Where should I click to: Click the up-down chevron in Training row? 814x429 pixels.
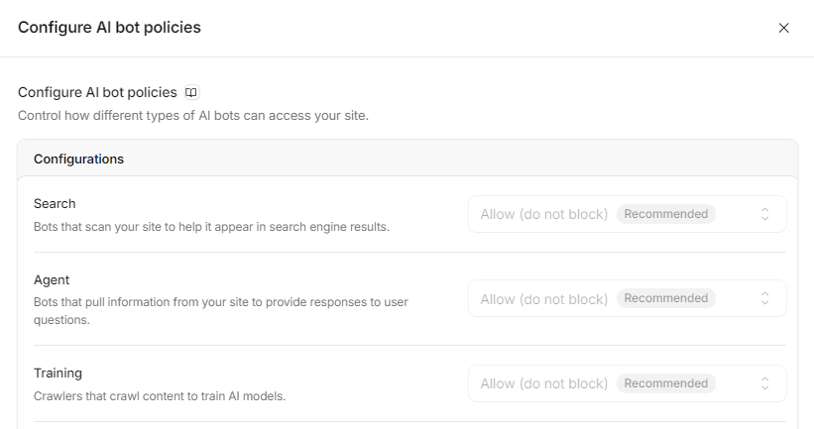(764, 383)
